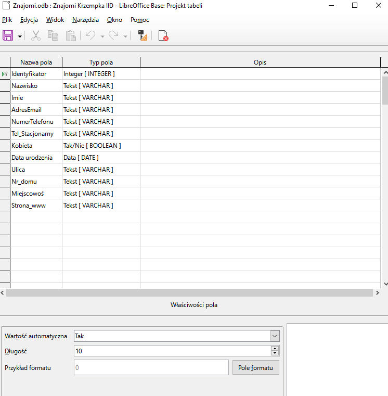Select the Identyfikator field name cell
The height and width of the screenshot is (396, 388).
[36, 74]
